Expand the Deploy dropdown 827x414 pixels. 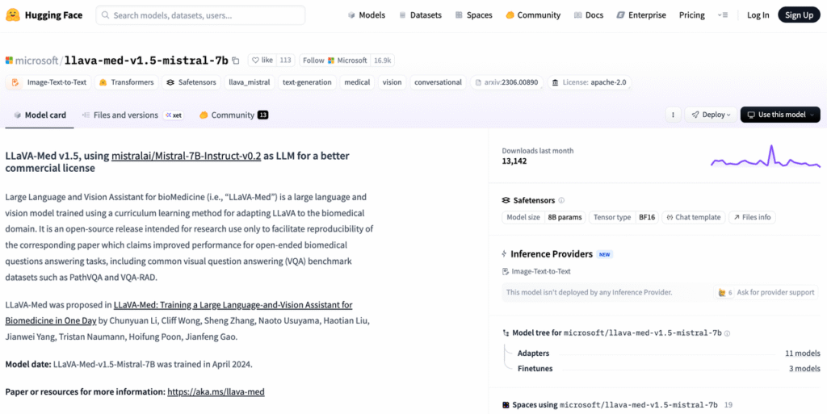coord(711,115)
